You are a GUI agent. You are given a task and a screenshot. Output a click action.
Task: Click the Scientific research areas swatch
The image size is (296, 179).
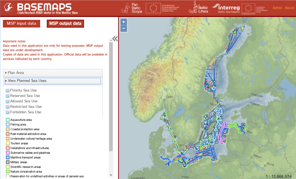click(8, 167)
